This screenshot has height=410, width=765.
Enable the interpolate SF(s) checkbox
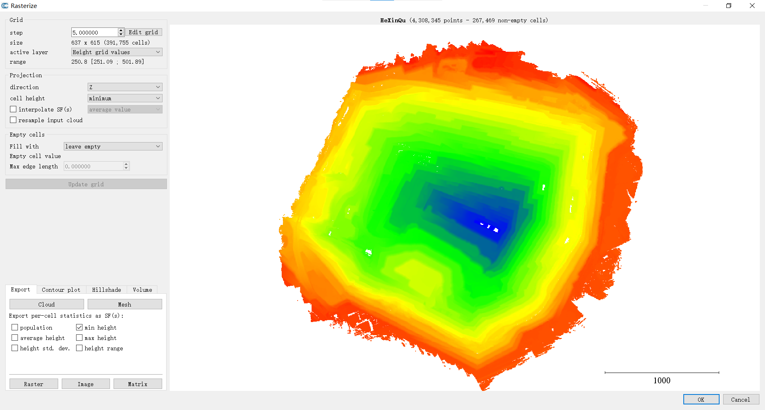14,109
